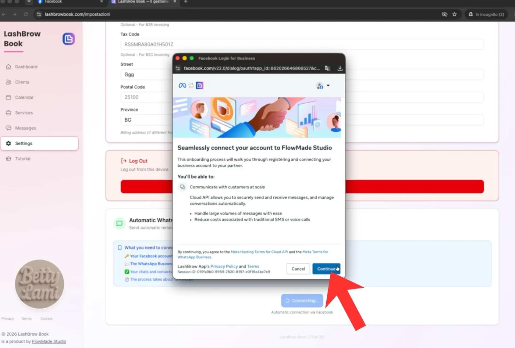Screen dimensions: 515x348
Task: Go forward in browser history
Action: 15,14
